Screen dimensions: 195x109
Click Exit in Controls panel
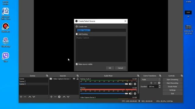tap(172, 94)
